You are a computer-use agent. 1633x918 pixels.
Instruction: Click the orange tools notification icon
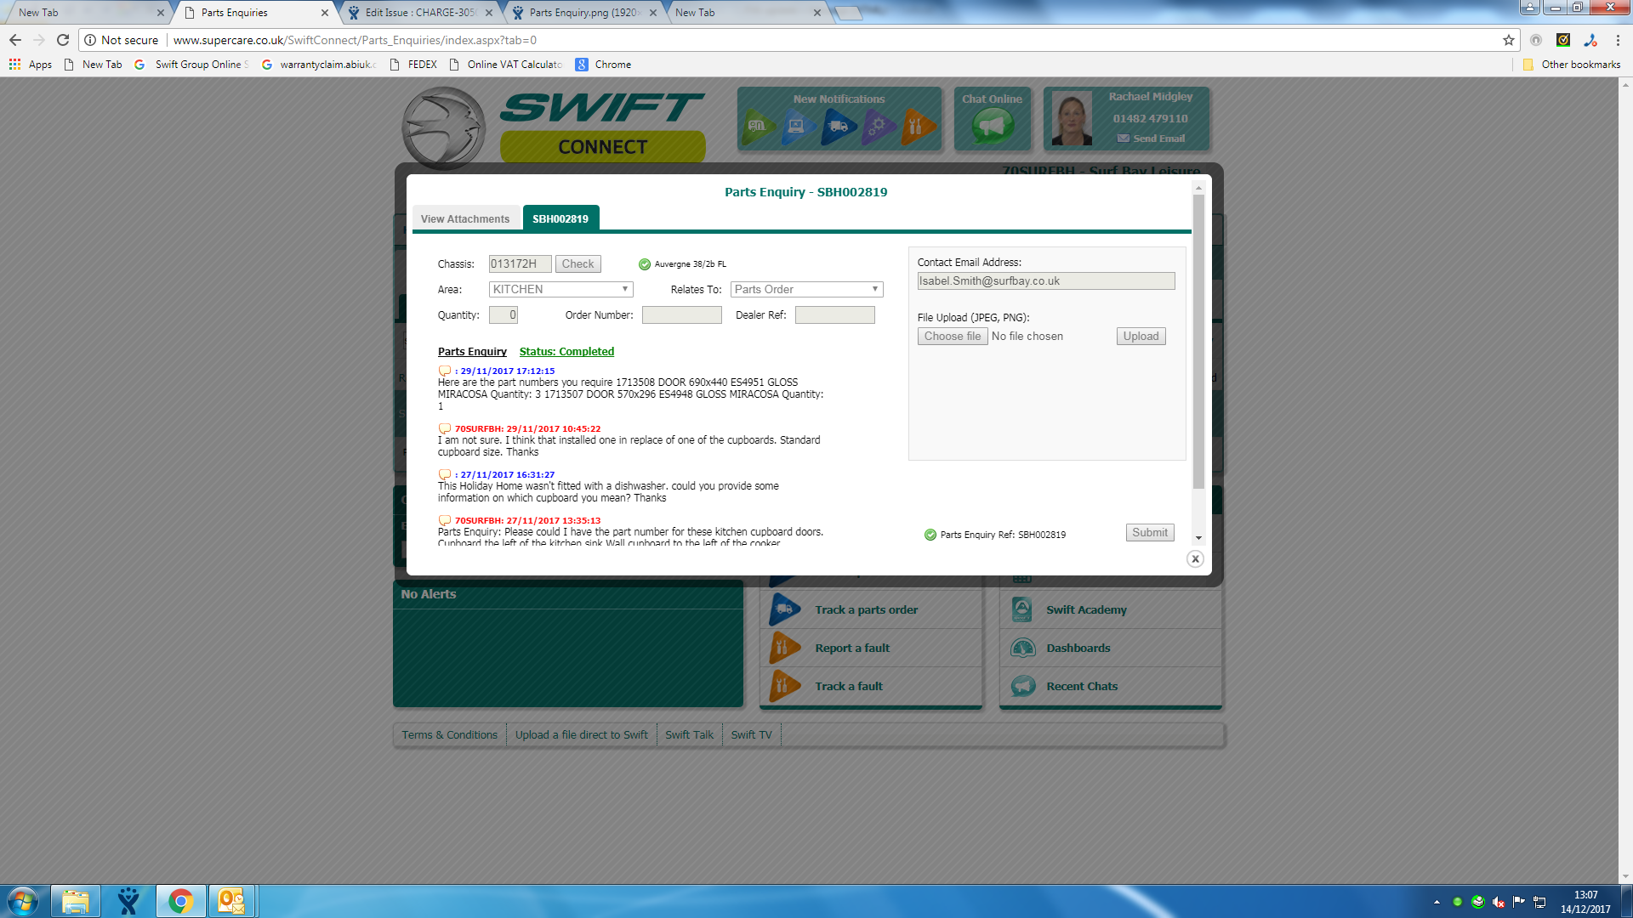coord(917,127)
